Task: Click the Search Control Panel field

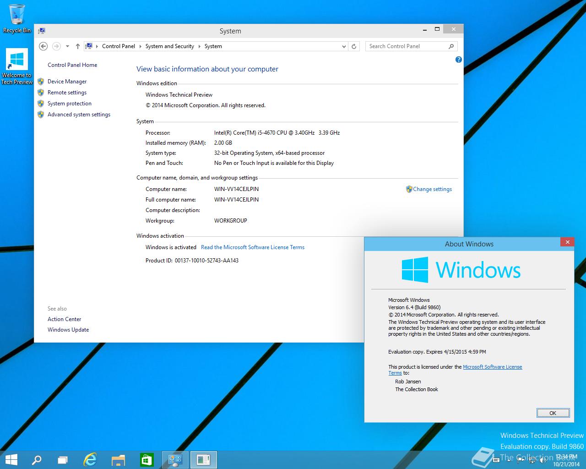Action: (407, 46)
